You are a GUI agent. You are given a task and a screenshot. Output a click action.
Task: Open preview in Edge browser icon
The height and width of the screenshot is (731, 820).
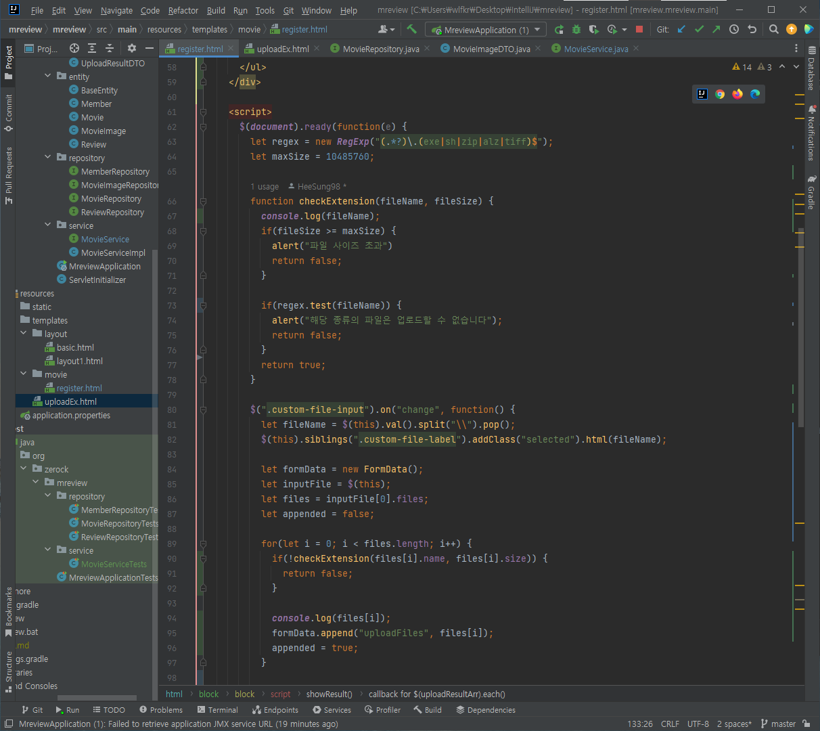click(x=755, y=94)
